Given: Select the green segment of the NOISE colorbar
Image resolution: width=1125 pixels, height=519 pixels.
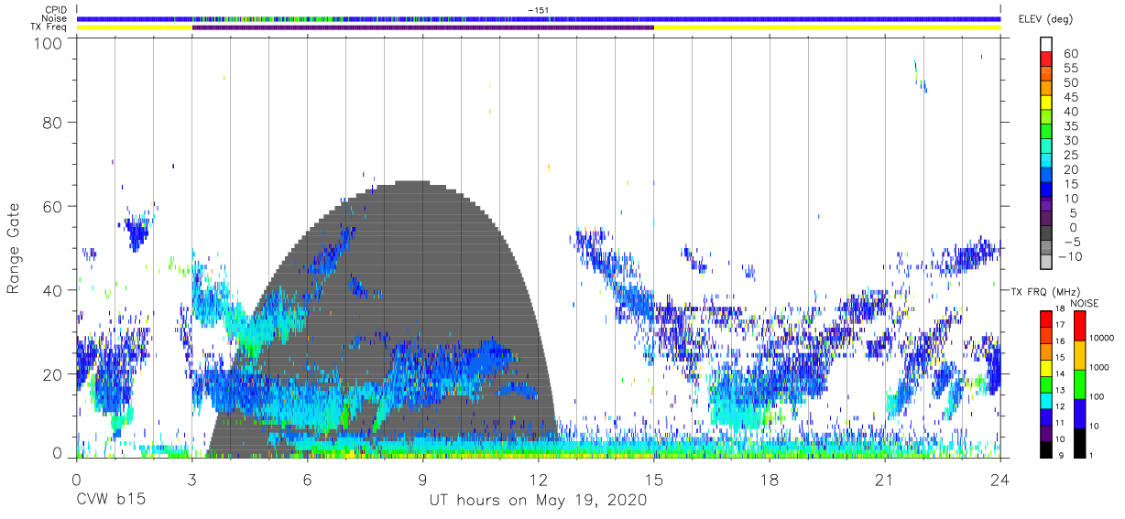Looking at the screenshot, I should click(x=1078, y=384).
